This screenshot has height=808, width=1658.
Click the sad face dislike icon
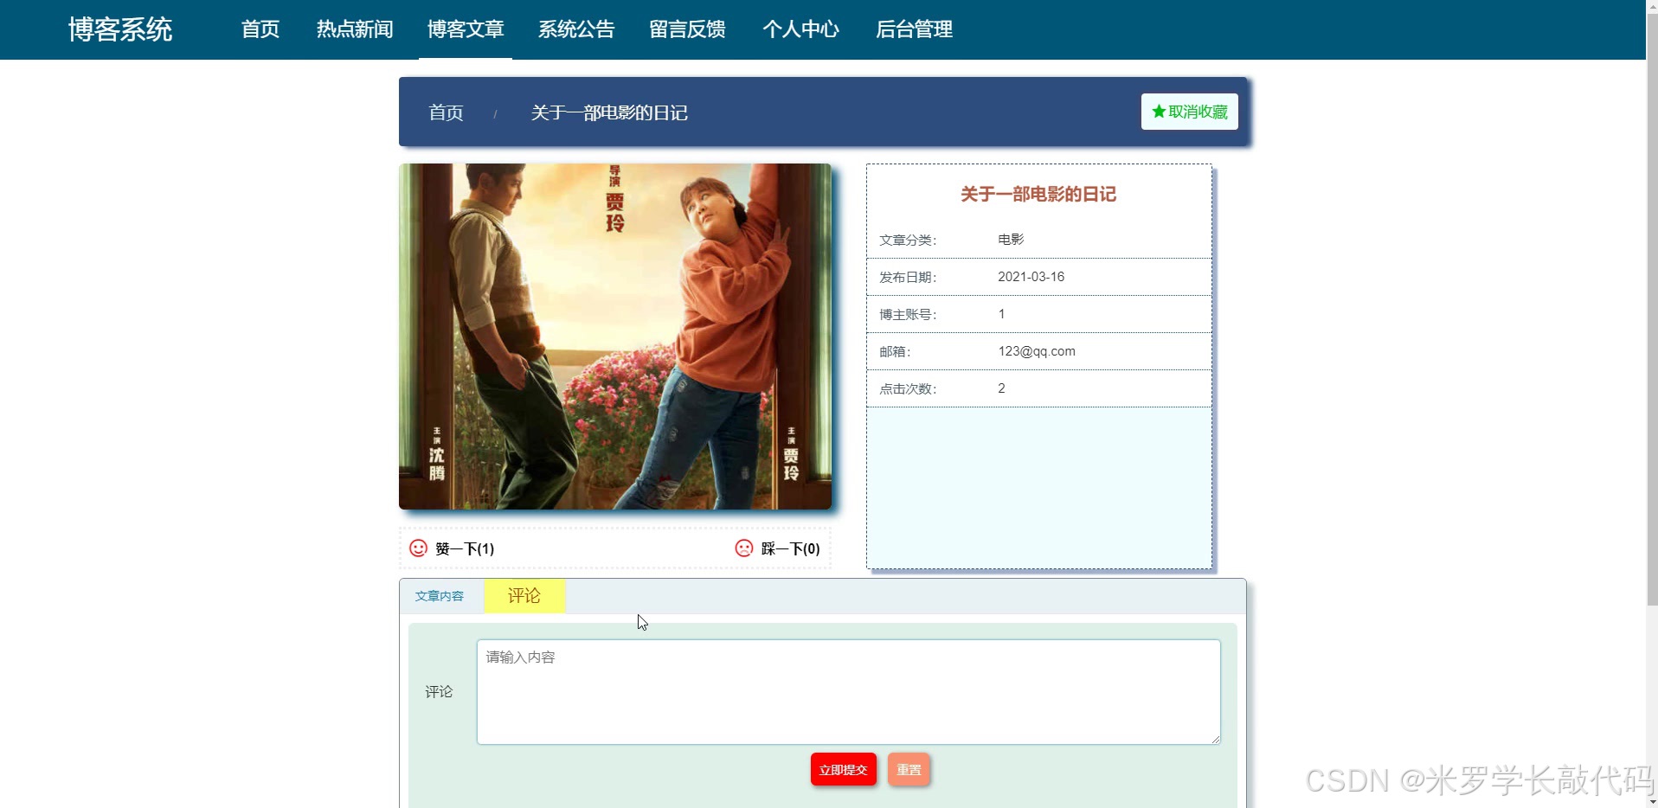click(x=744, y=548)
